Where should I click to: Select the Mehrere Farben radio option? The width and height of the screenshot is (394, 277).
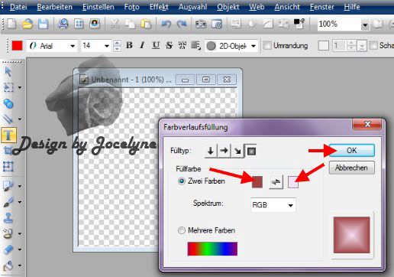click(x=181, y=230)
